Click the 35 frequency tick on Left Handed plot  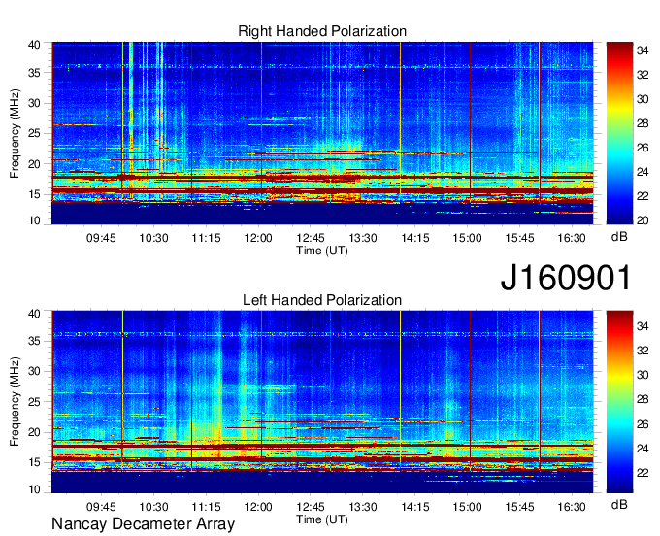(35, 341)
